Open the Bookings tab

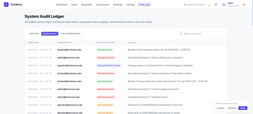coord(118,5)
